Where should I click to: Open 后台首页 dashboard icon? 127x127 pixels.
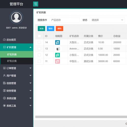coord(4,40)
